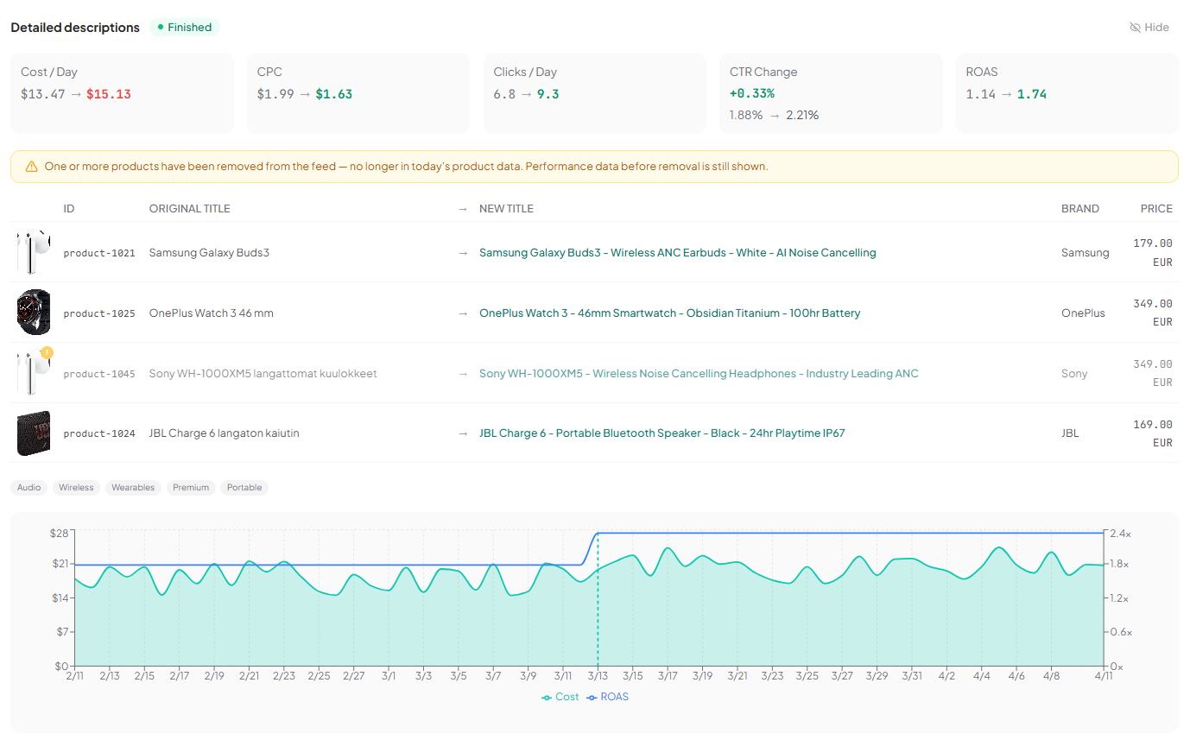Hide detailed descriptions via the eye-off icon
This screenshot has width=1190, height=746.
click(1136, 27)
